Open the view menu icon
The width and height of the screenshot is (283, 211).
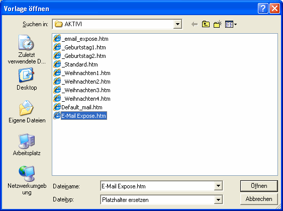(x=231, y=24)
